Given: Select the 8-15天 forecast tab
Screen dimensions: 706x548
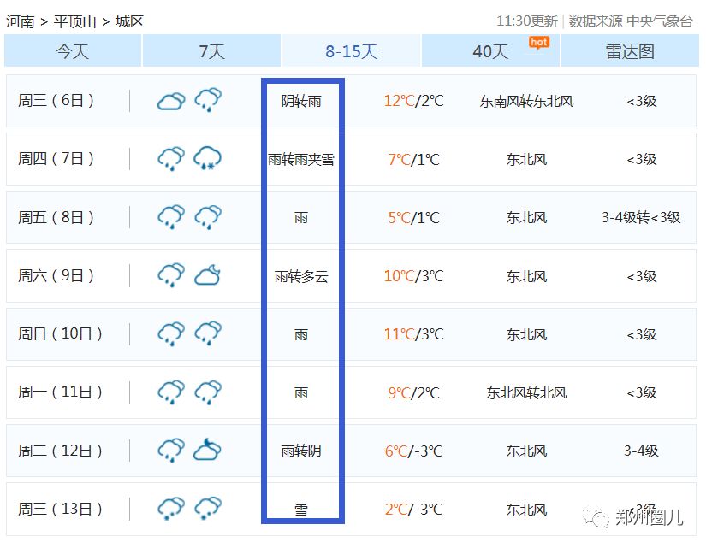Looking at the screenshot, I should pyautogui.click(x=351, y=51).
